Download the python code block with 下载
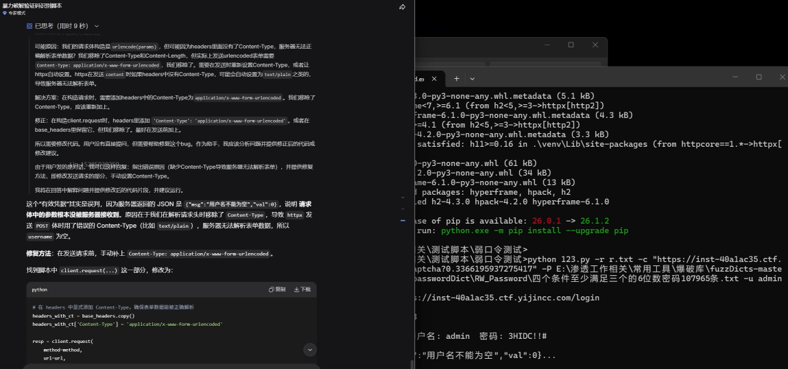The height and width of the screenshot is (369, 788). coord(302,289)
